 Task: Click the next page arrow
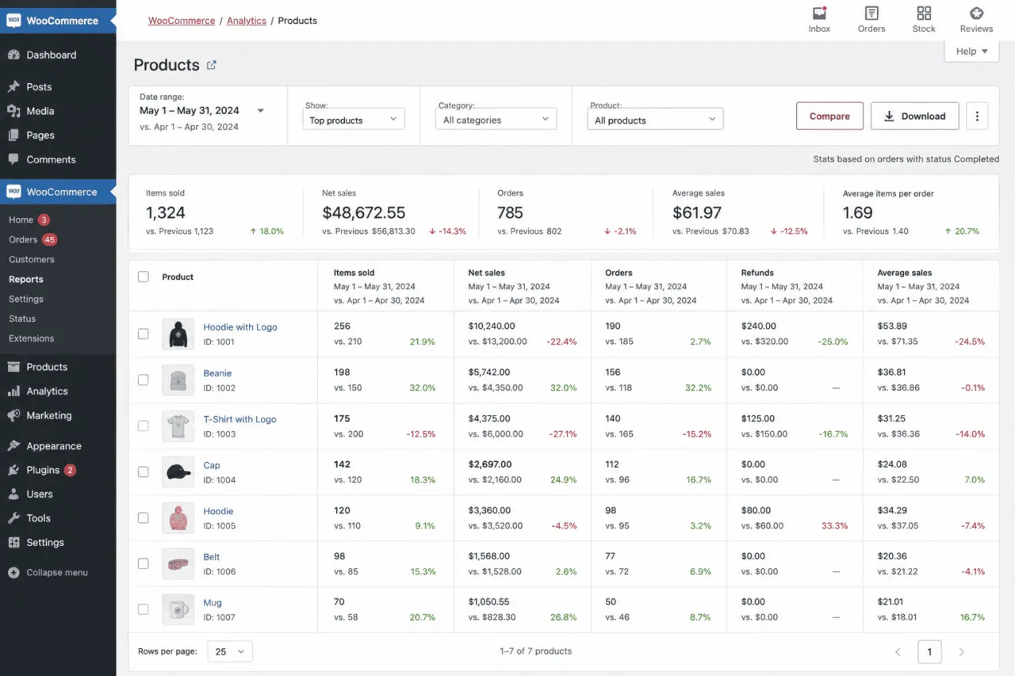(961, 652)
